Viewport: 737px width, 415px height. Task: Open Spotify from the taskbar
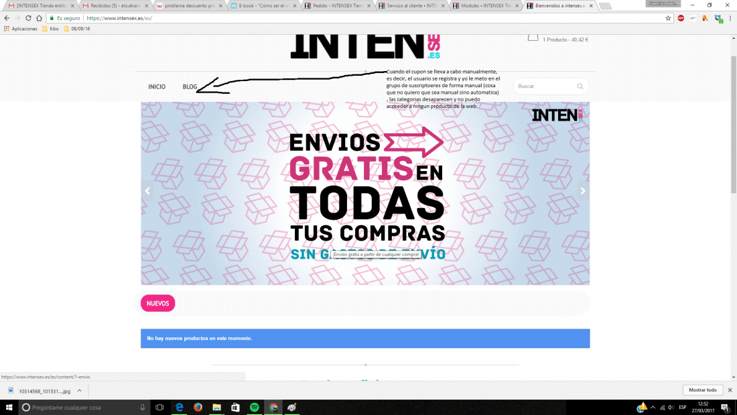coord(255,408)
